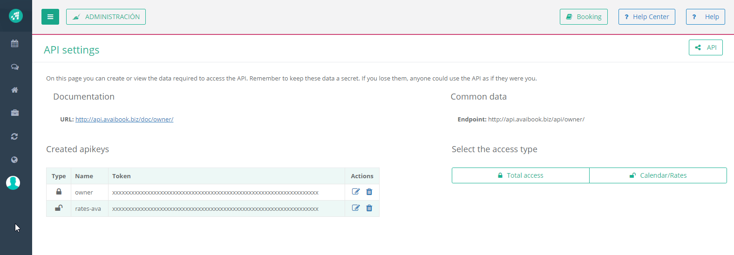734x255 pixels.
Task: Select Total access type
Action: [x=520, y=175]
